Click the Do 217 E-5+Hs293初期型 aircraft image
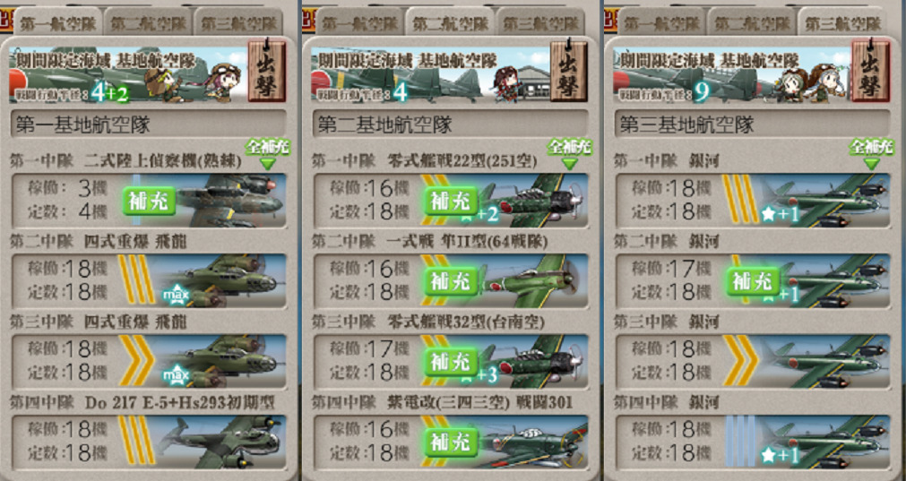This screenshot has height=481, width=906. [222, 442]
